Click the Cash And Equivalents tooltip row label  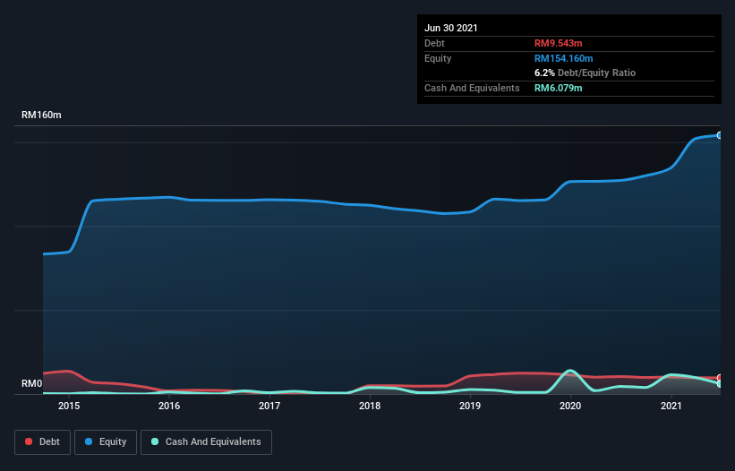point(472,88)
